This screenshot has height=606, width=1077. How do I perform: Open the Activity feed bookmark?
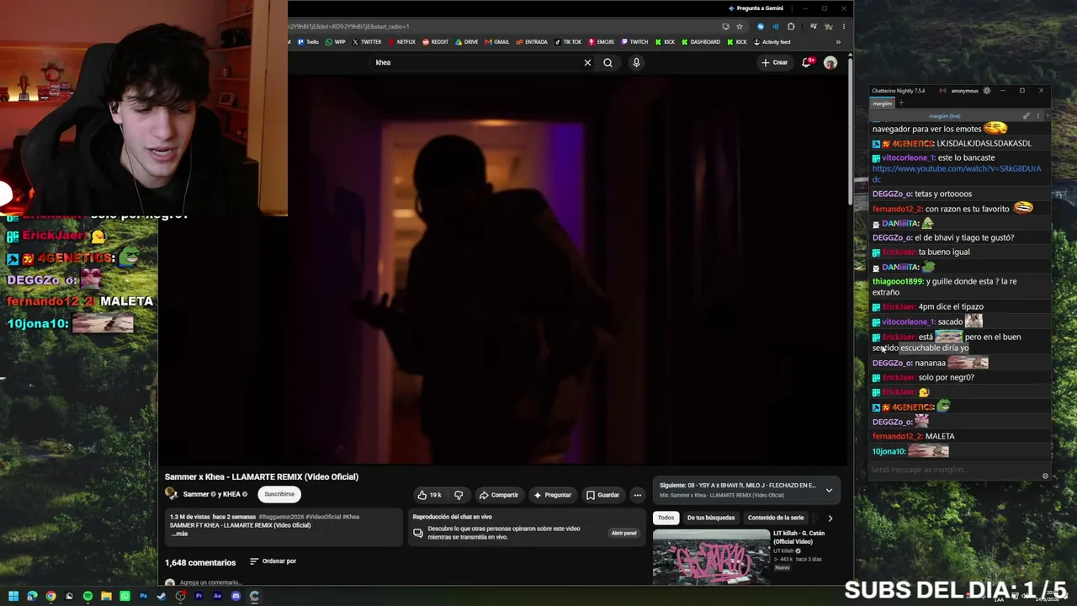click(772, 42)
